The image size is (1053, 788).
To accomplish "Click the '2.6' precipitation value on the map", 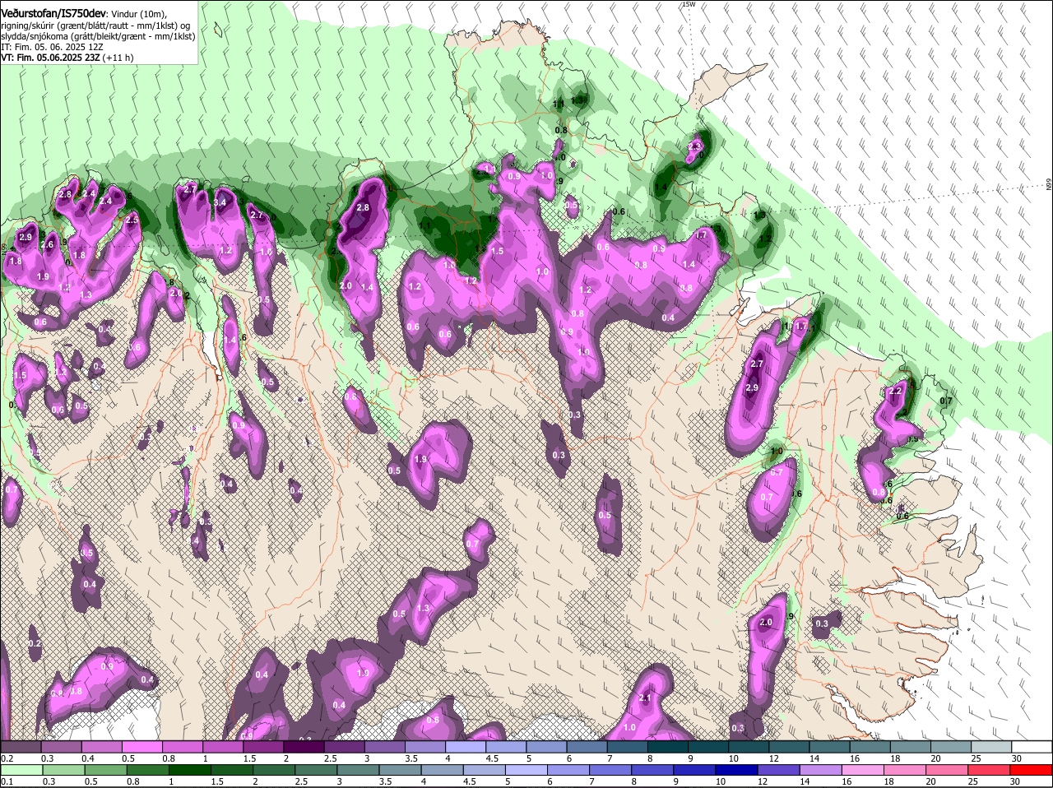I will (x=47, y=244).
